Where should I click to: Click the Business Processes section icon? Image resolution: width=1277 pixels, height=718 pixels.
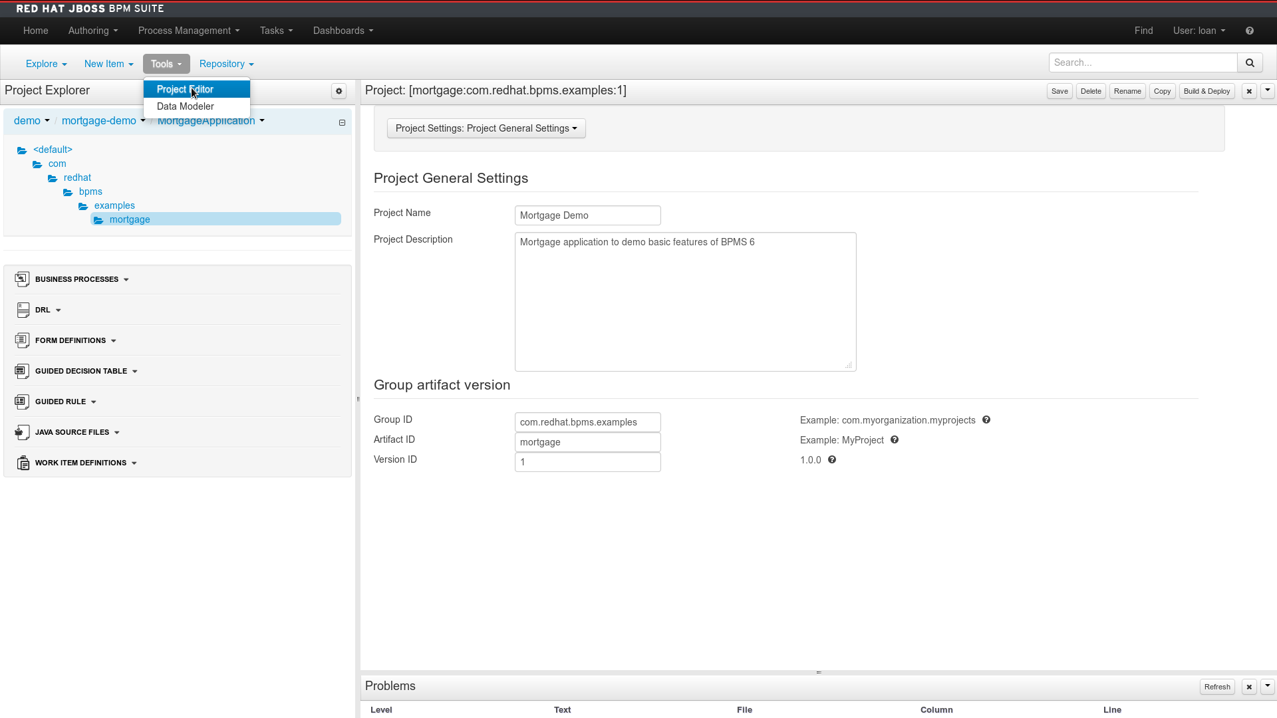pos(22,279)
